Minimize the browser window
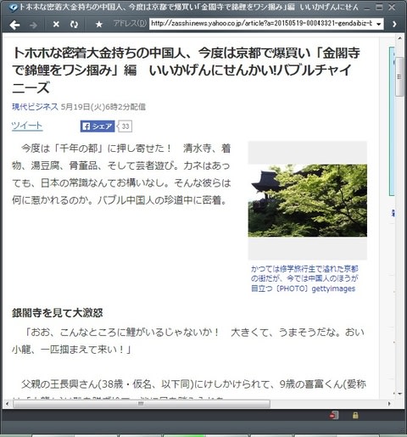Image resolution: width=407 pixels, height=437 pixels. [367, 8]
